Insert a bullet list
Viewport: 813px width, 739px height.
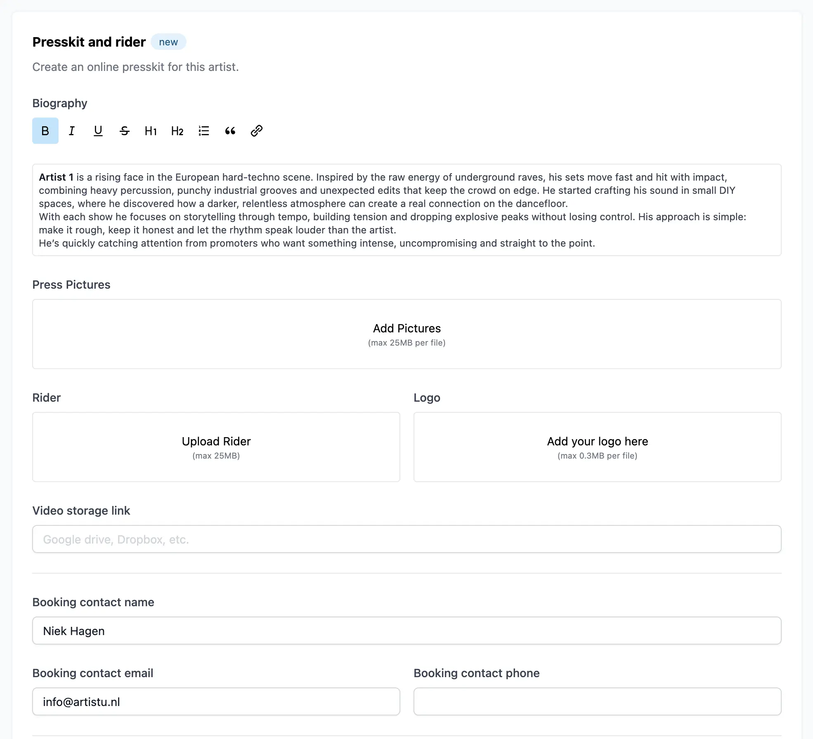203,131
